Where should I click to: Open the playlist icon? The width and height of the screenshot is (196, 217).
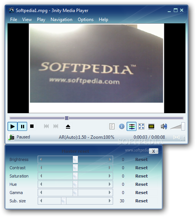[112, 126]
